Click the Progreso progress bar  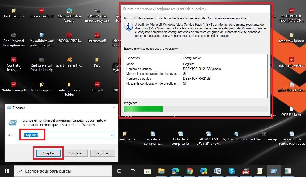(x=196, y=109)
